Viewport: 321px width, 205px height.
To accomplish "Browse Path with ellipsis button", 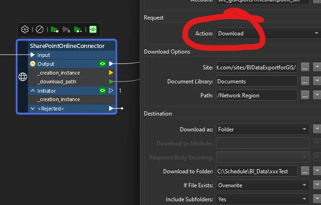I will click(305, 95).
